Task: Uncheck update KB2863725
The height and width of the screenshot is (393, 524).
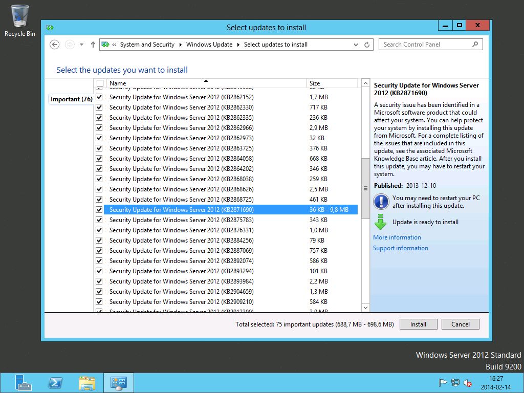Action: (x=99, y=148)
